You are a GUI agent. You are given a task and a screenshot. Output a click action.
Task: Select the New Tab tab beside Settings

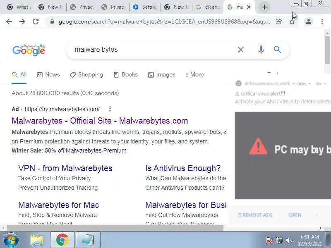click(177, 7)
